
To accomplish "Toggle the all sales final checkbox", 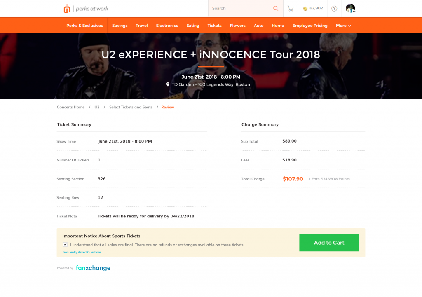I will pos(65,244).
